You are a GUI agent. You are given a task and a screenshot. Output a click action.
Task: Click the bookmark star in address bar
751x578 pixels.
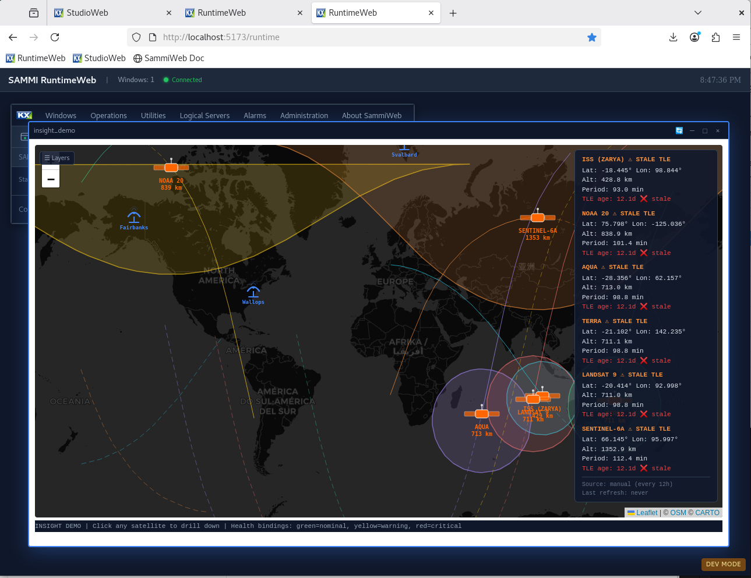[x=592, y=37]
